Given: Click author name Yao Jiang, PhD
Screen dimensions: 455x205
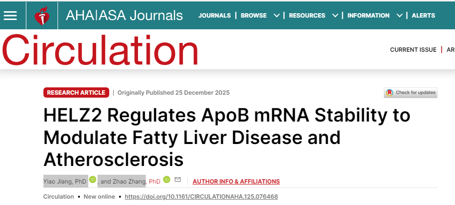Looking at the screenshot, I should tap(65, 182).
